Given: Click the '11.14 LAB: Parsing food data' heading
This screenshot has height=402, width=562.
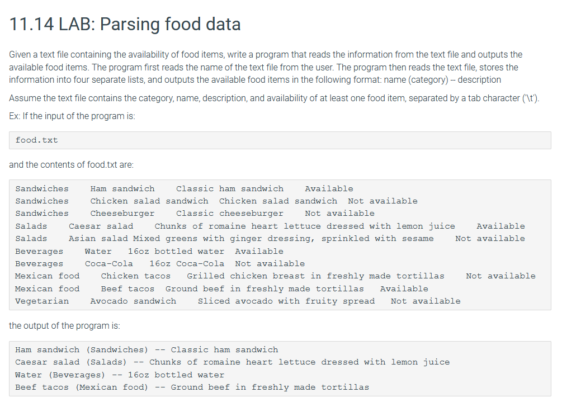Looking at the screenshot, I should coord(125,24).
